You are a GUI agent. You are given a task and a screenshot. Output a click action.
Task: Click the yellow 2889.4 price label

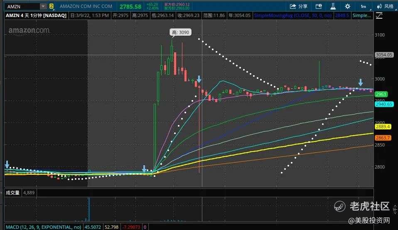click(383, 127)
